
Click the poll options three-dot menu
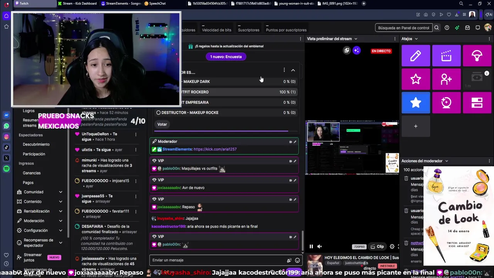coord(284,70)
